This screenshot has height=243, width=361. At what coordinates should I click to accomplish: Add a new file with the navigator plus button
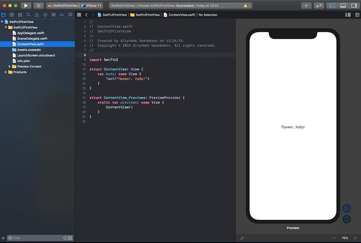[x=3, y=238]
